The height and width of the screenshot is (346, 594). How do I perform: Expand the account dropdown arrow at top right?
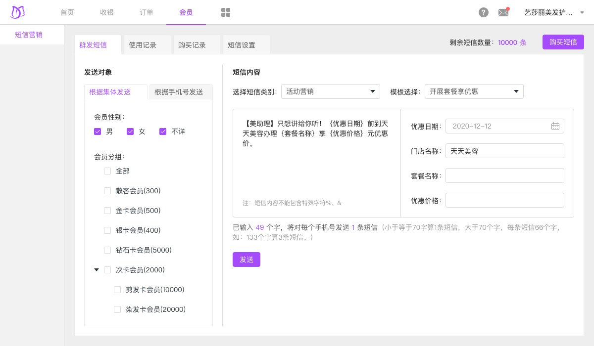click(582, 12)
